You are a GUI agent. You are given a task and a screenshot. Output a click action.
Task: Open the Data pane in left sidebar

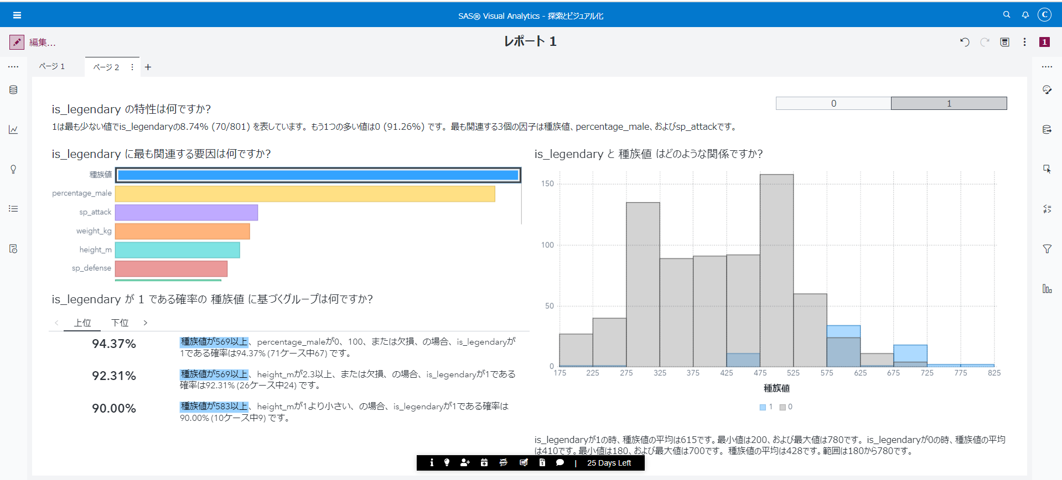point(13,90)
